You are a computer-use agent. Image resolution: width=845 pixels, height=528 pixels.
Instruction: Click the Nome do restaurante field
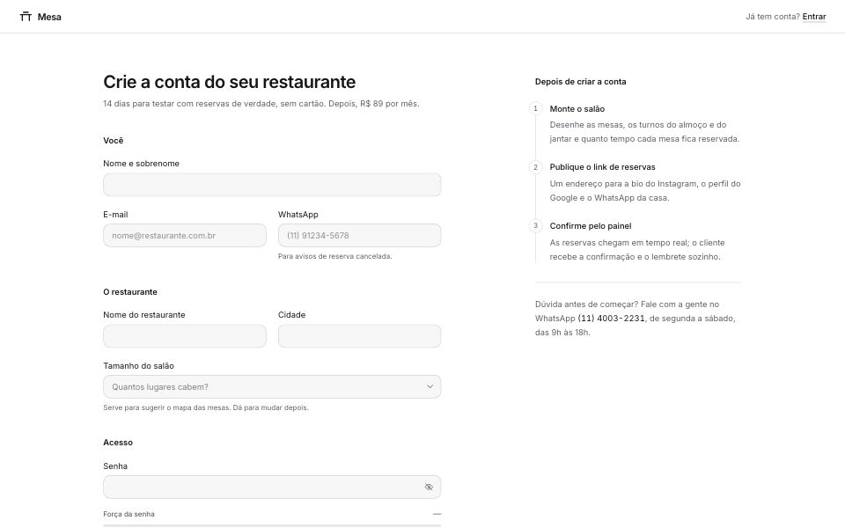coord(184,336)
